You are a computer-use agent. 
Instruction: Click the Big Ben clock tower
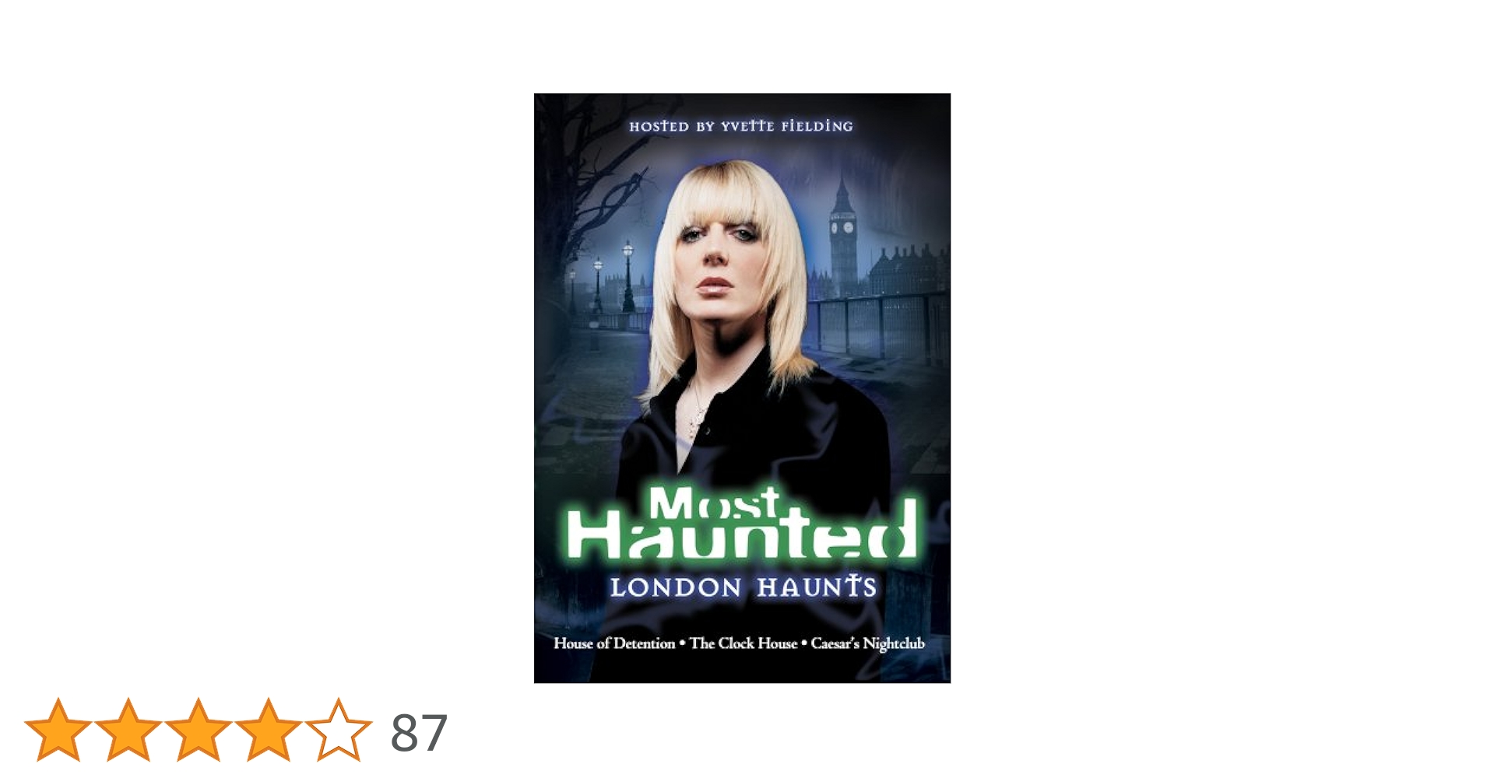click(842, 233)
